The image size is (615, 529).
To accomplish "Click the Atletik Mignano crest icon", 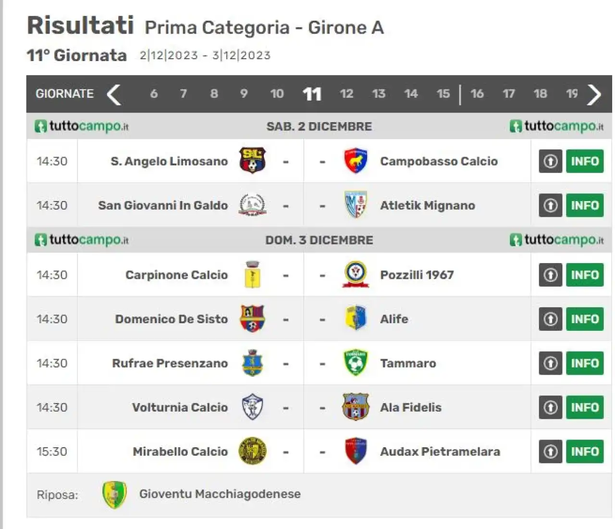I will pyautogui.click(x=356, y=205).
